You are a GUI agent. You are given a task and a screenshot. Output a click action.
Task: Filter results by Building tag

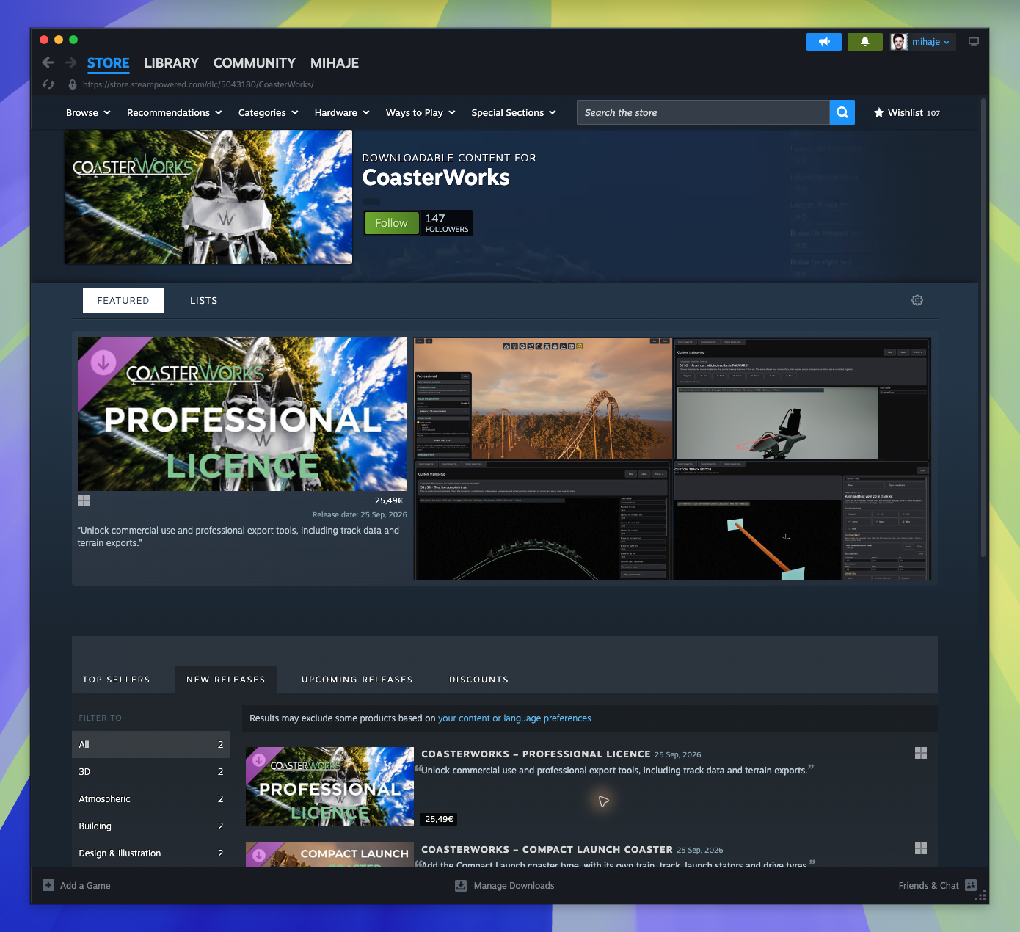click(151, 826)
